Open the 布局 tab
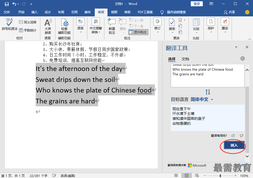Viewport: 253px width, 178px height. 61,12
